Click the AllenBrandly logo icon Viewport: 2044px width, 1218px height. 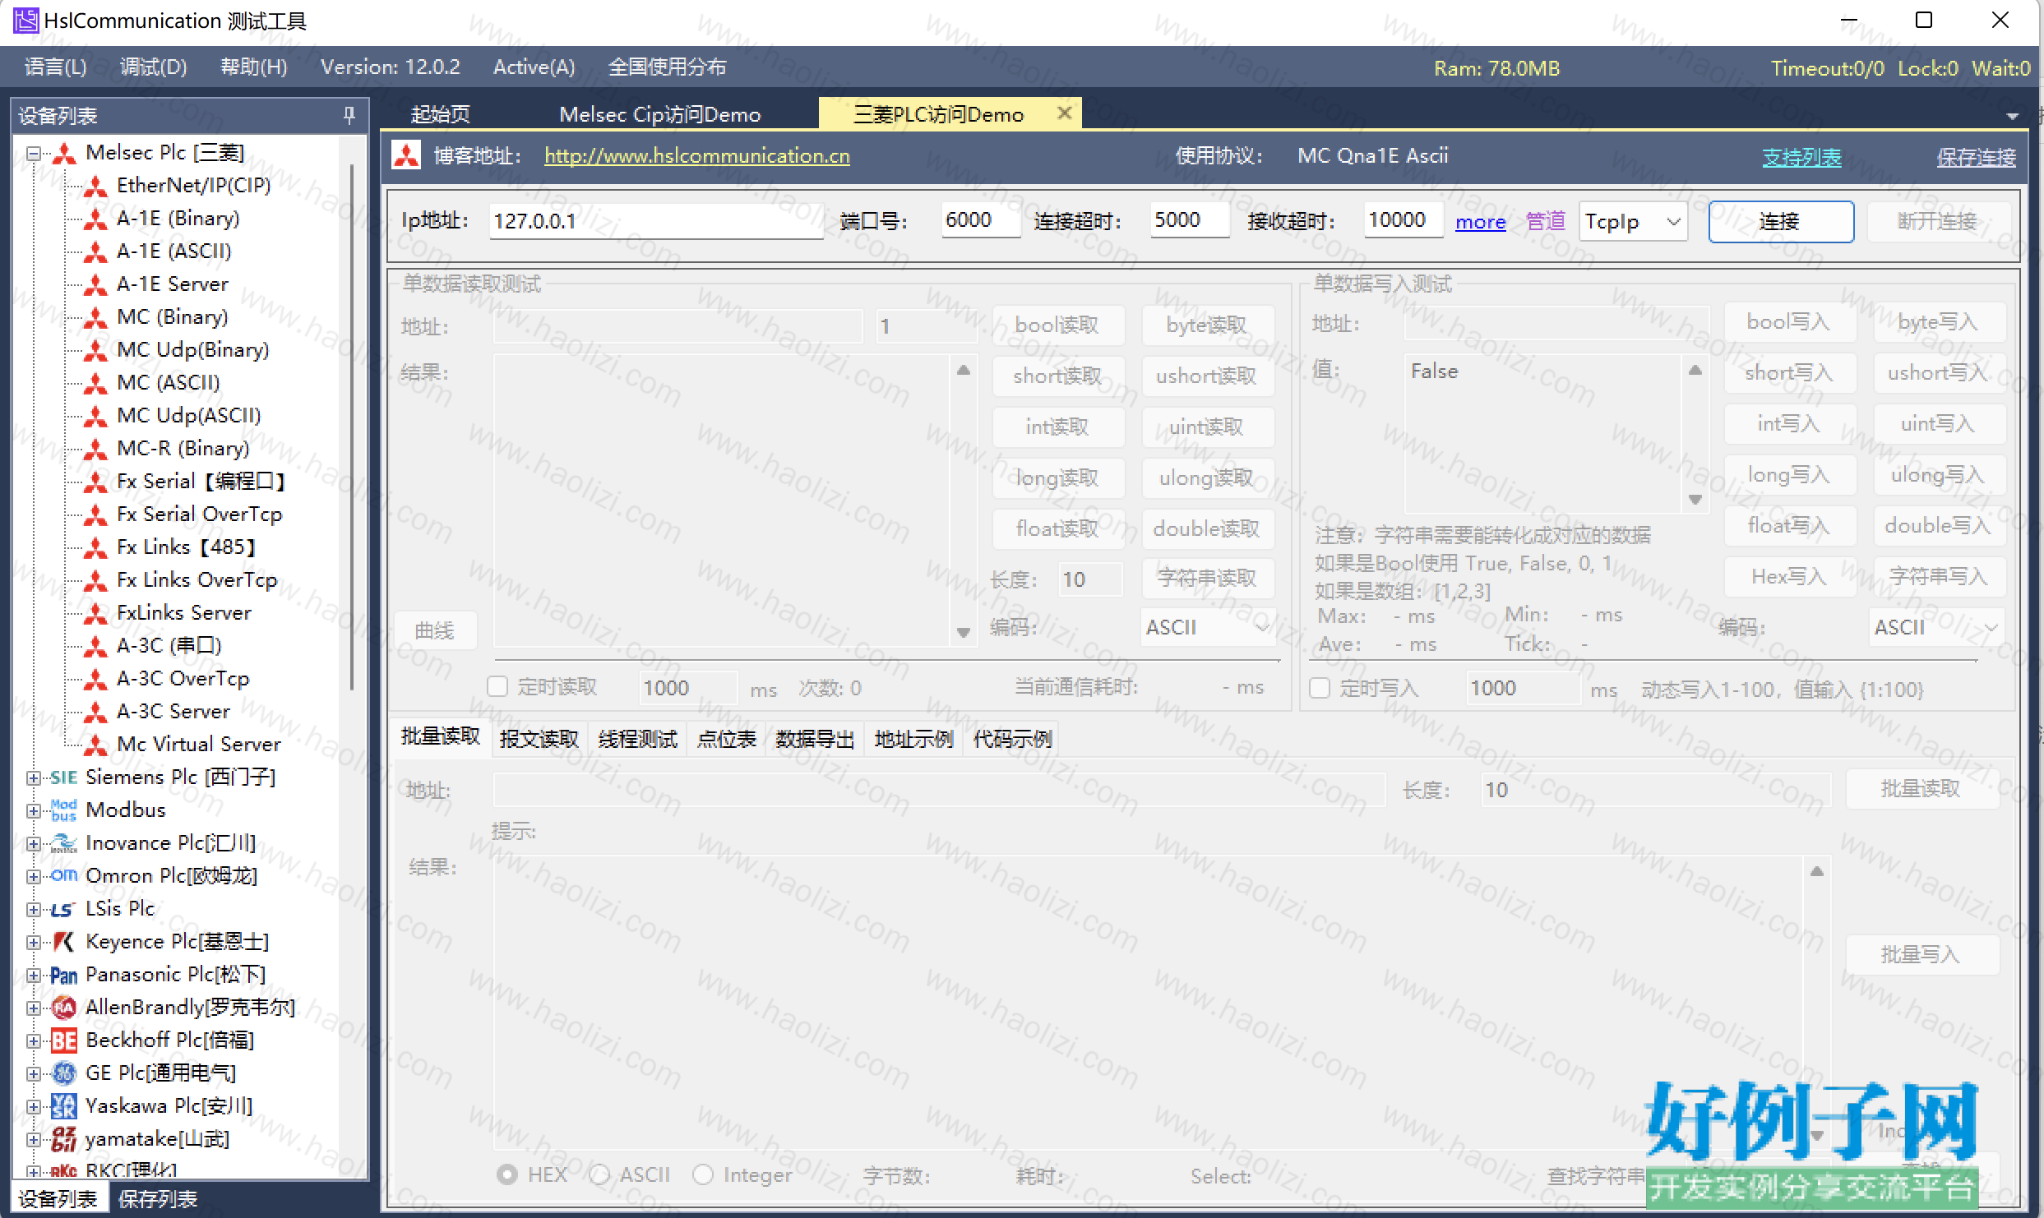pos(63,1008)
